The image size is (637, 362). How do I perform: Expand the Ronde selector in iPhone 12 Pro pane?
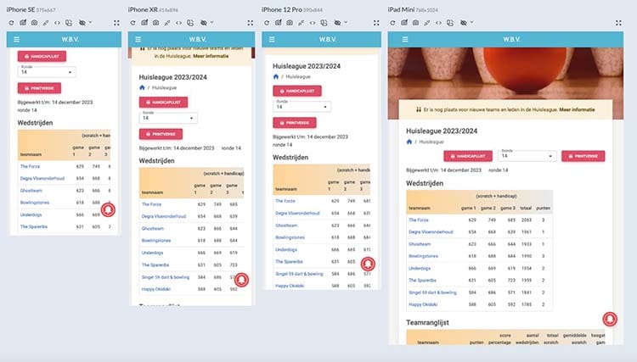click(302, 106)
